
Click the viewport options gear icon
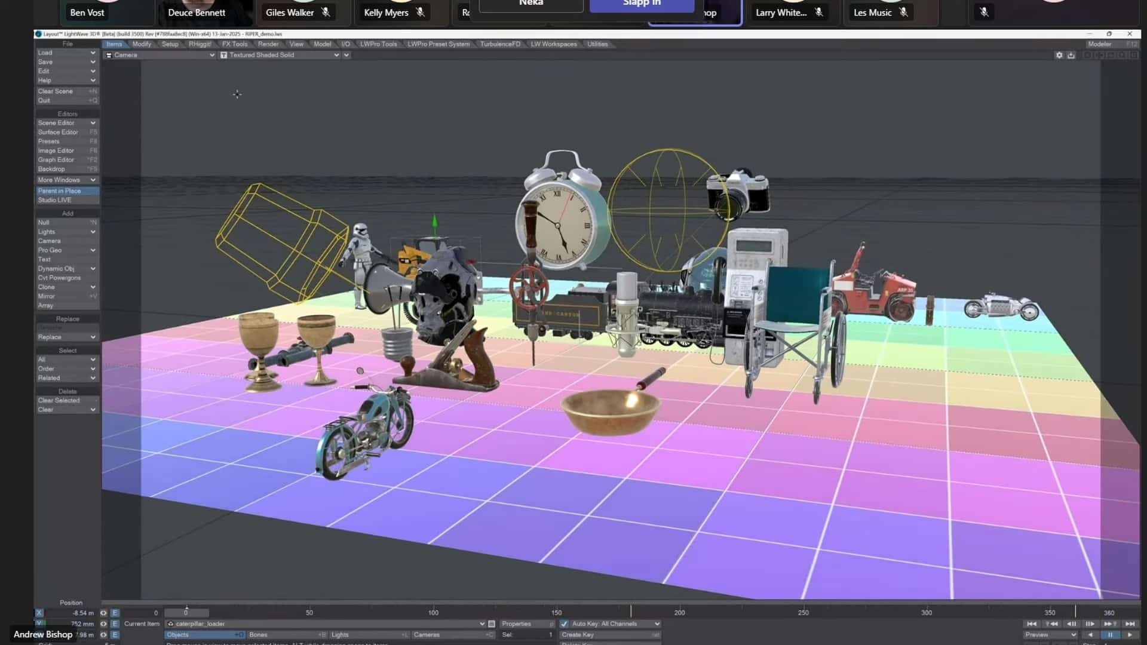point(1060,54)
